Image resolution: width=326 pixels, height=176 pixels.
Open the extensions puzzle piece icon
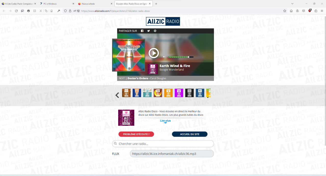pyautogui.click(x=316, y=11)
